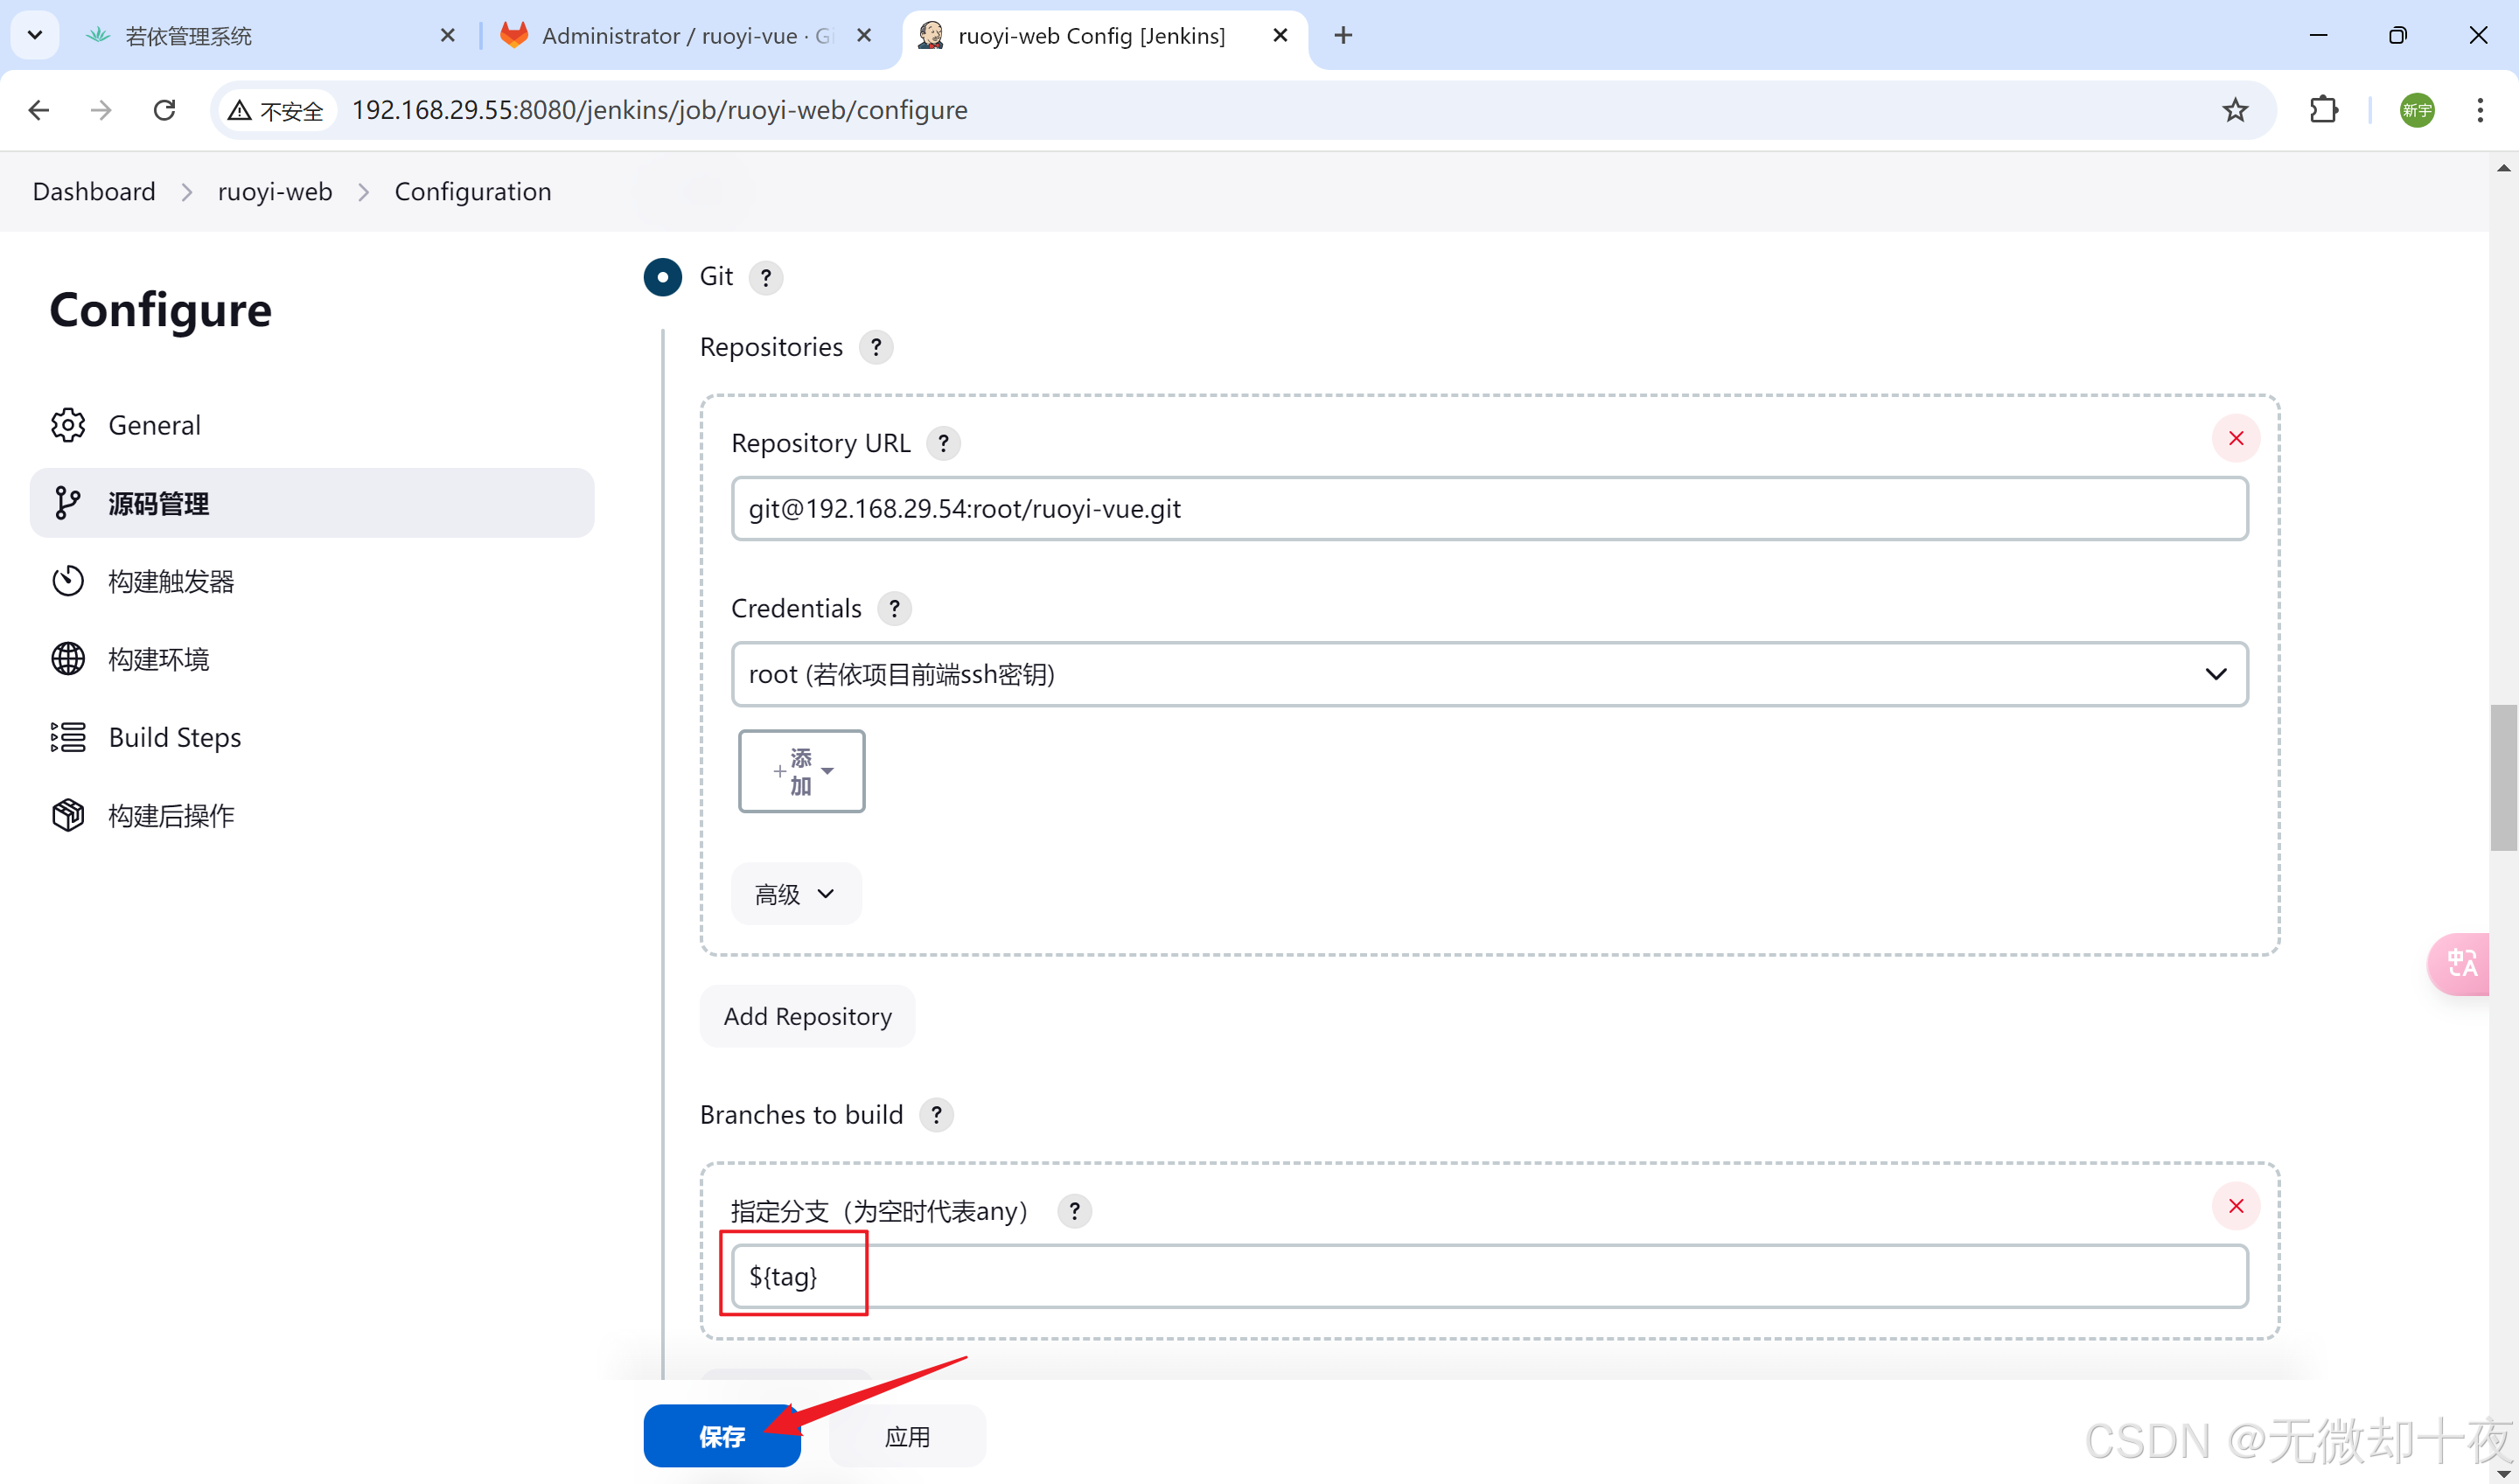The image size is (2519, 1484).
Task: Click the page vertical scrollbar thumb
Action: [2503, 777]
